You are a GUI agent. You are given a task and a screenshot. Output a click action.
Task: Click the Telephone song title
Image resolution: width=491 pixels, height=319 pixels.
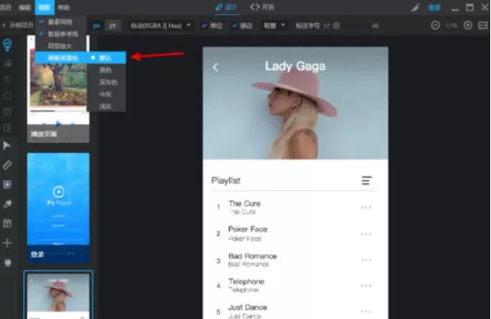(246, 281)
